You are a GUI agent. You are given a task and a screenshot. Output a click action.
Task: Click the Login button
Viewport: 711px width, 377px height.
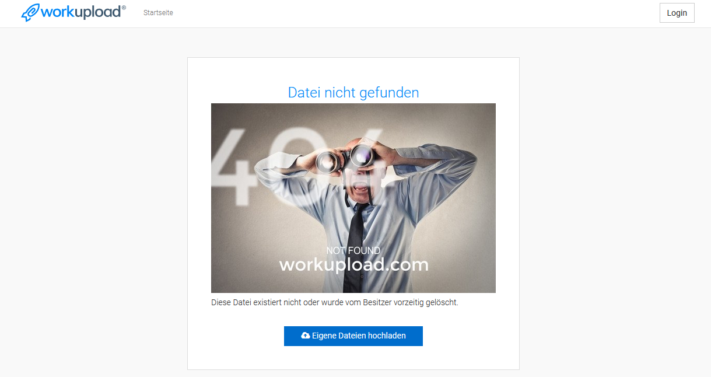[677, 13]
